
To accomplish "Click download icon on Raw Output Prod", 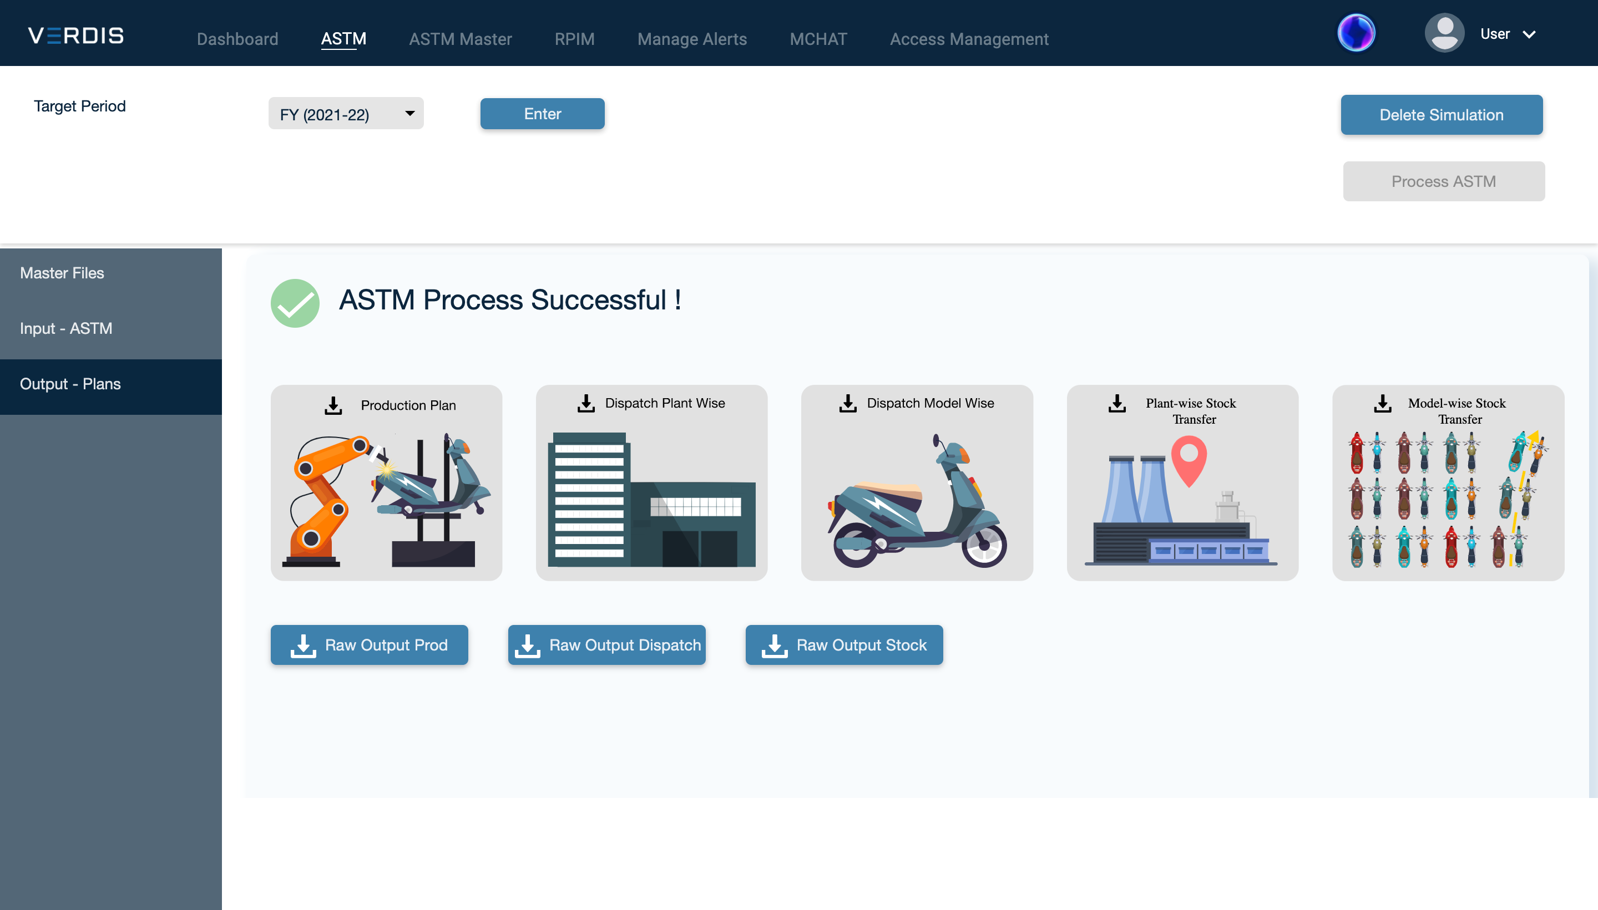I will coord(303,645).
